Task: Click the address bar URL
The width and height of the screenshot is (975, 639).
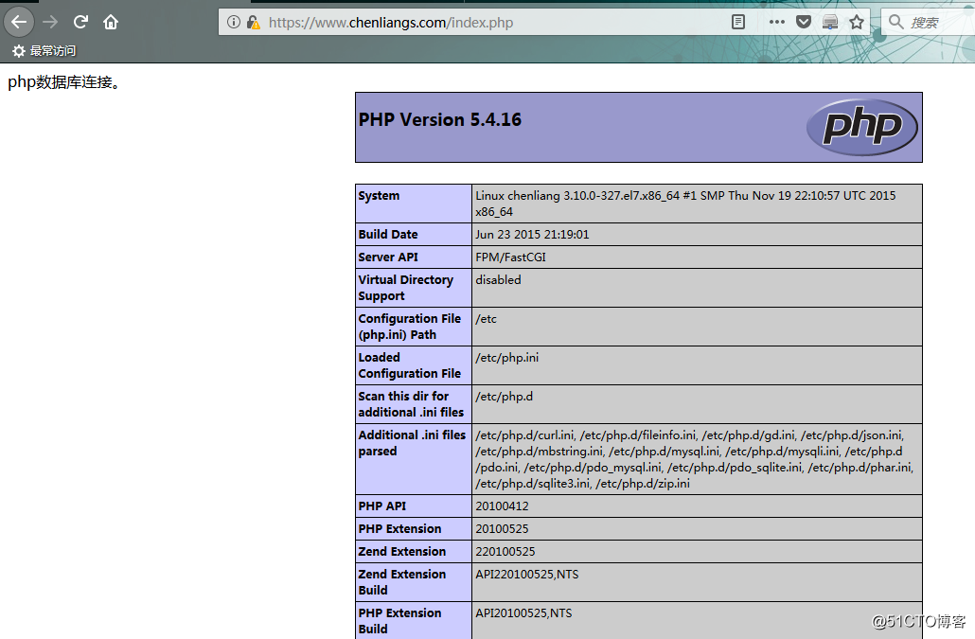Action: point(391,23)
